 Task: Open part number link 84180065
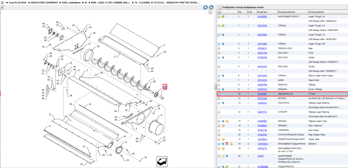tap(262, 17)
